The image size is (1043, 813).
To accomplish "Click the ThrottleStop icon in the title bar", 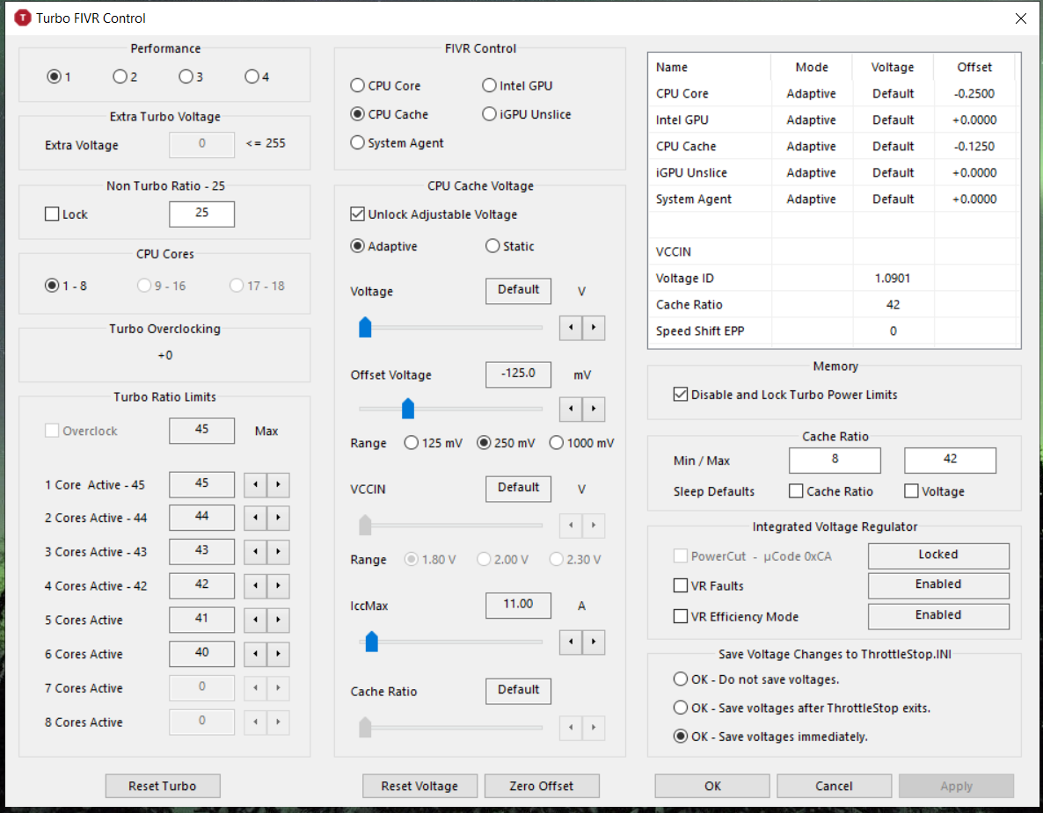I will 23,18.
